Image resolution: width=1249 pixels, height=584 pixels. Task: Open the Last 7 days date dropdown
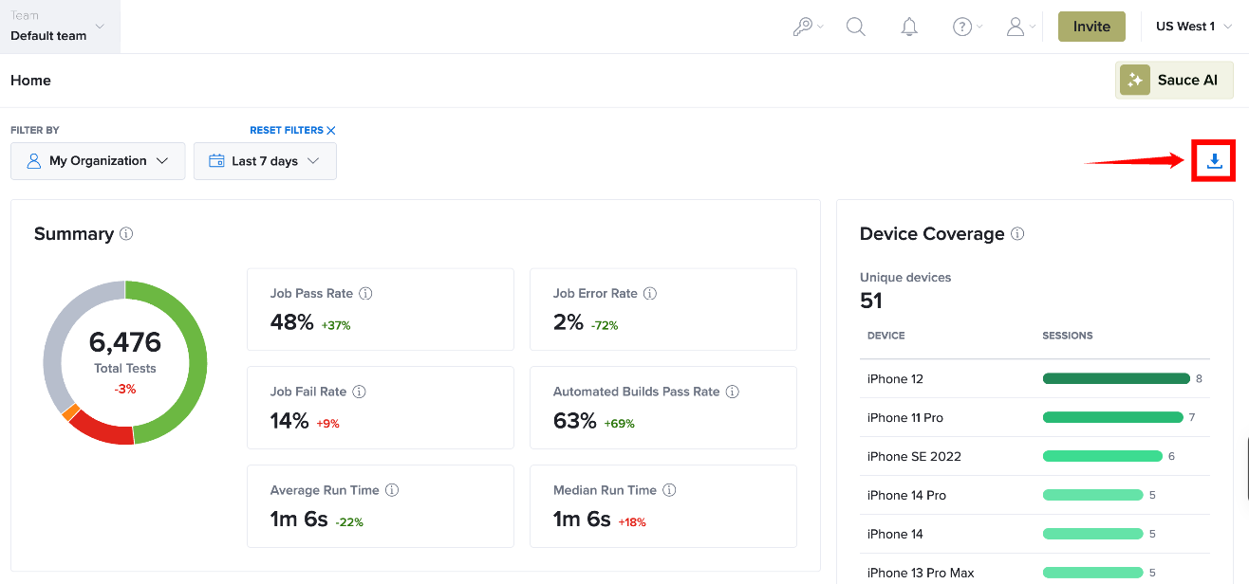point(265,161)
